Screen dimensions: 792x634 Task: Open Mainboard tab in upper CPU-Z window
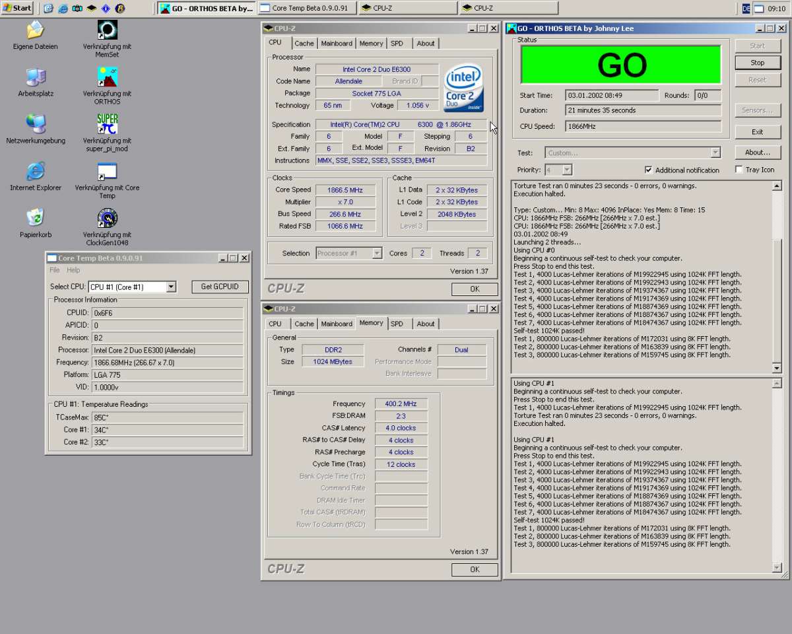pos(337,43)
